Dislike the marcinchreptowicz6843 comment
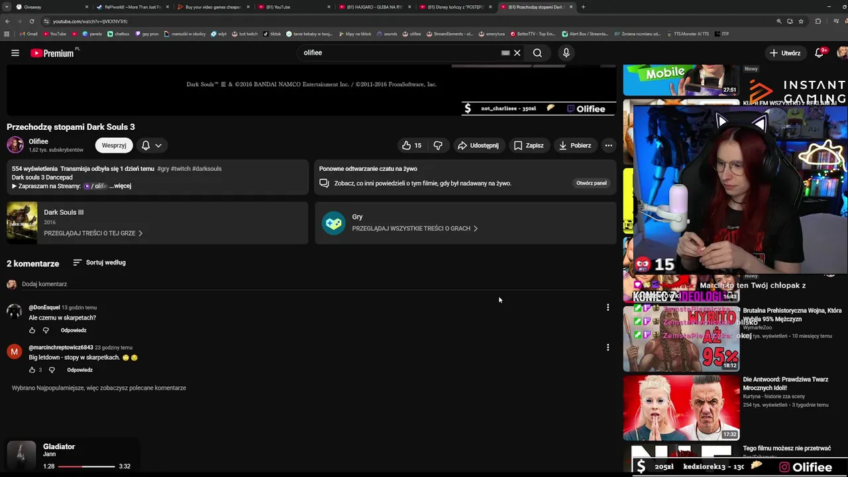 click(52, 370)
